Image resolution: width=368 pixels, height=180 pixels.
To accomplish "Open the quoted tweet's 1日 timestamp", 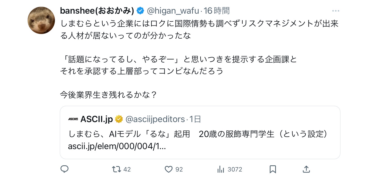I will click(x=195, y=119).
